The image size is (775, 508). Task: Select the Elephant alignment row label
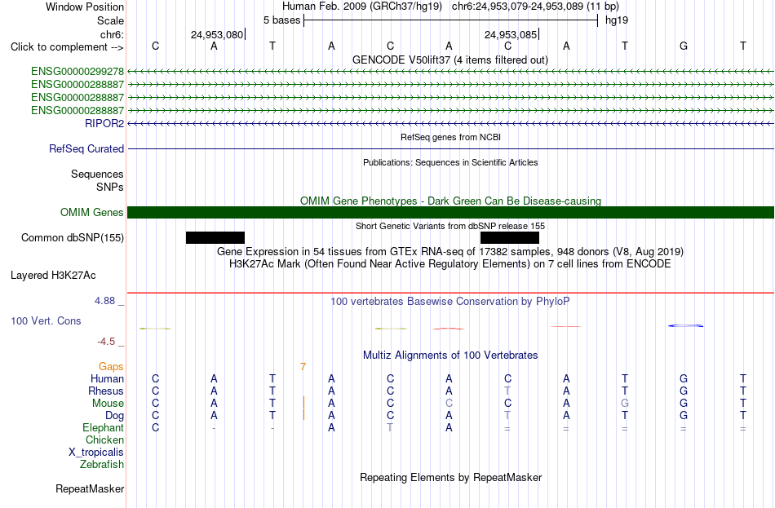pyautogui.click(x=103, y=427)
